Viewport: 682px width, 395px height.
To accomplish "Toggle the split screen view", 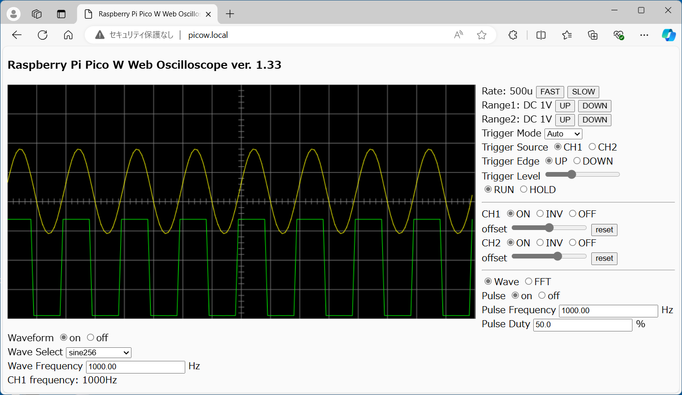I will (541, 35).
